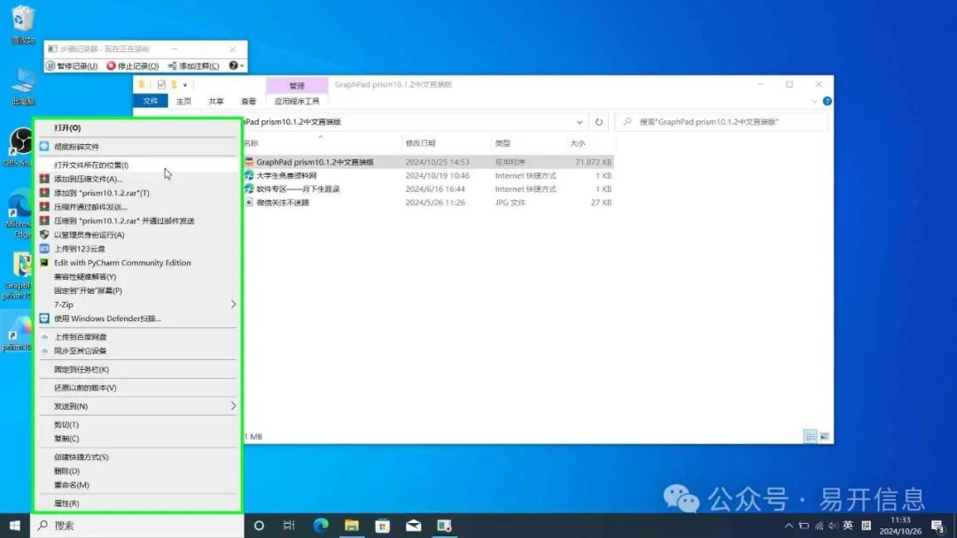This screenshot has width=957, height=538.
Task: Click 添加注释(C) in Steps Recorder
Action: pyautogui.click(x=193, y=65)
